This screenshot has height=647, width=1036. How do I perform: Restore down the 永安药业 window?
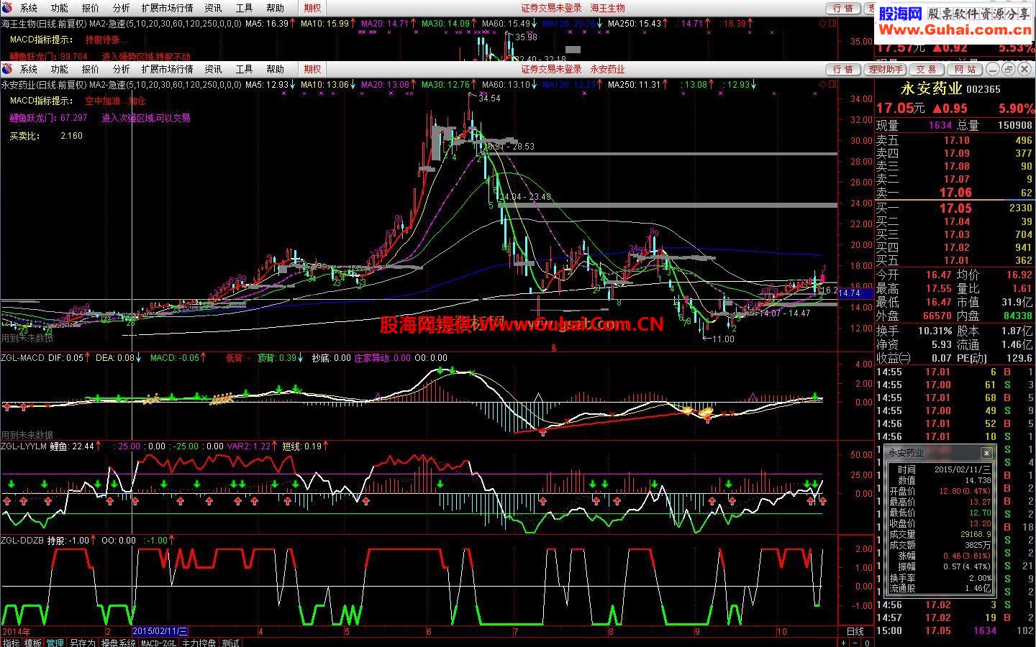[1008, 69]
